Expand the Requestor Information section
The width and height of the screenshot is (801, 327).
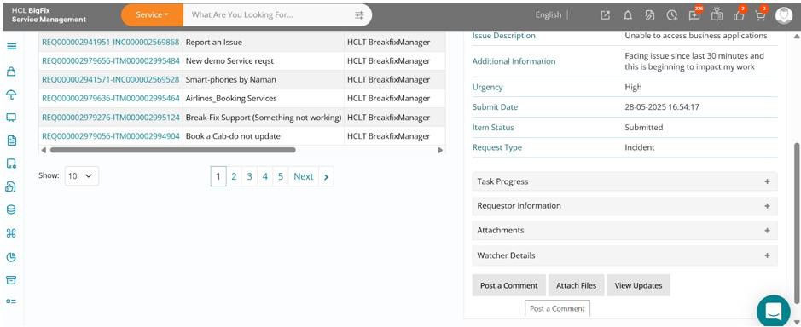point(624,206)
